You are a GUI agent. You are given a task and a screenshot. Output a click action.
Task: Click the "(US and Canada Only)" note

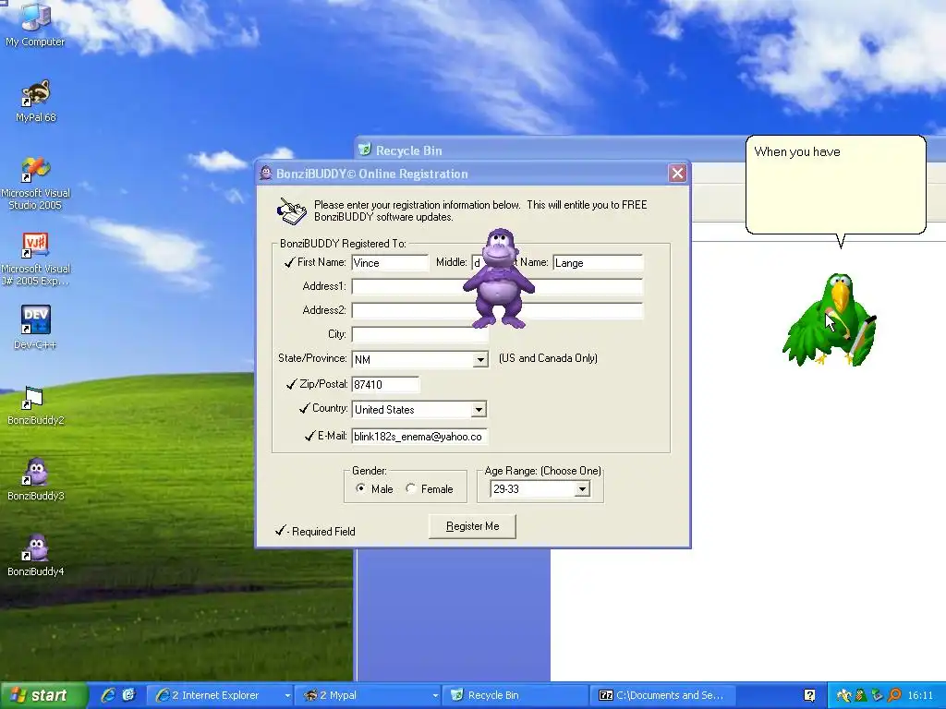click(548, 358)
